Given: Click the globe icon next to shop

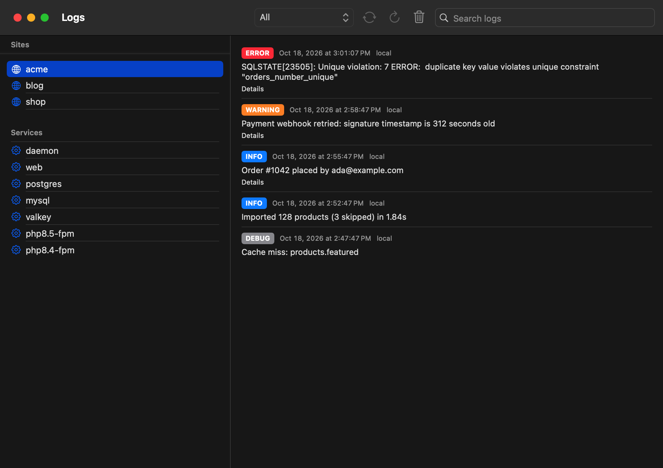Looking at the screenshot, I should tap(16, 102).
